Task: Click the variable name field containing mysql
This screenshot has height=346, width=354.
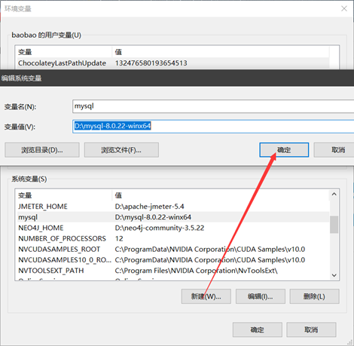Action: click(213, 106)
